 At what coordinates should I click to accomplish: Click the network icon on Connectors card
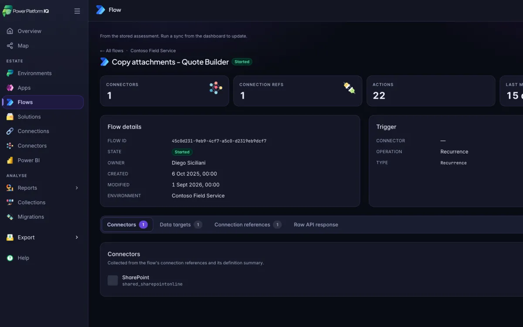[x=216, y=88]
